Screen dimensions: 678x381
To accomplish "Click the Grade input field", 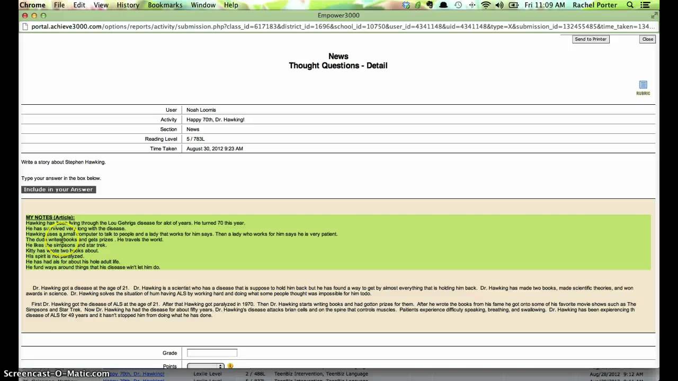I will (x=212, y=353).
